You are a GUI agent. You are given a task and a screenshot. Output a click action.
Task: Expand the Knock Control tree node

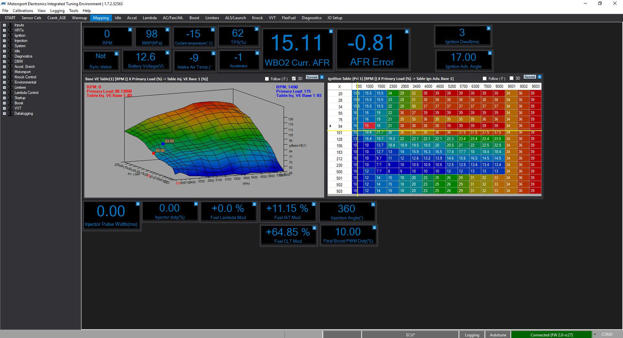pos(4,77)
